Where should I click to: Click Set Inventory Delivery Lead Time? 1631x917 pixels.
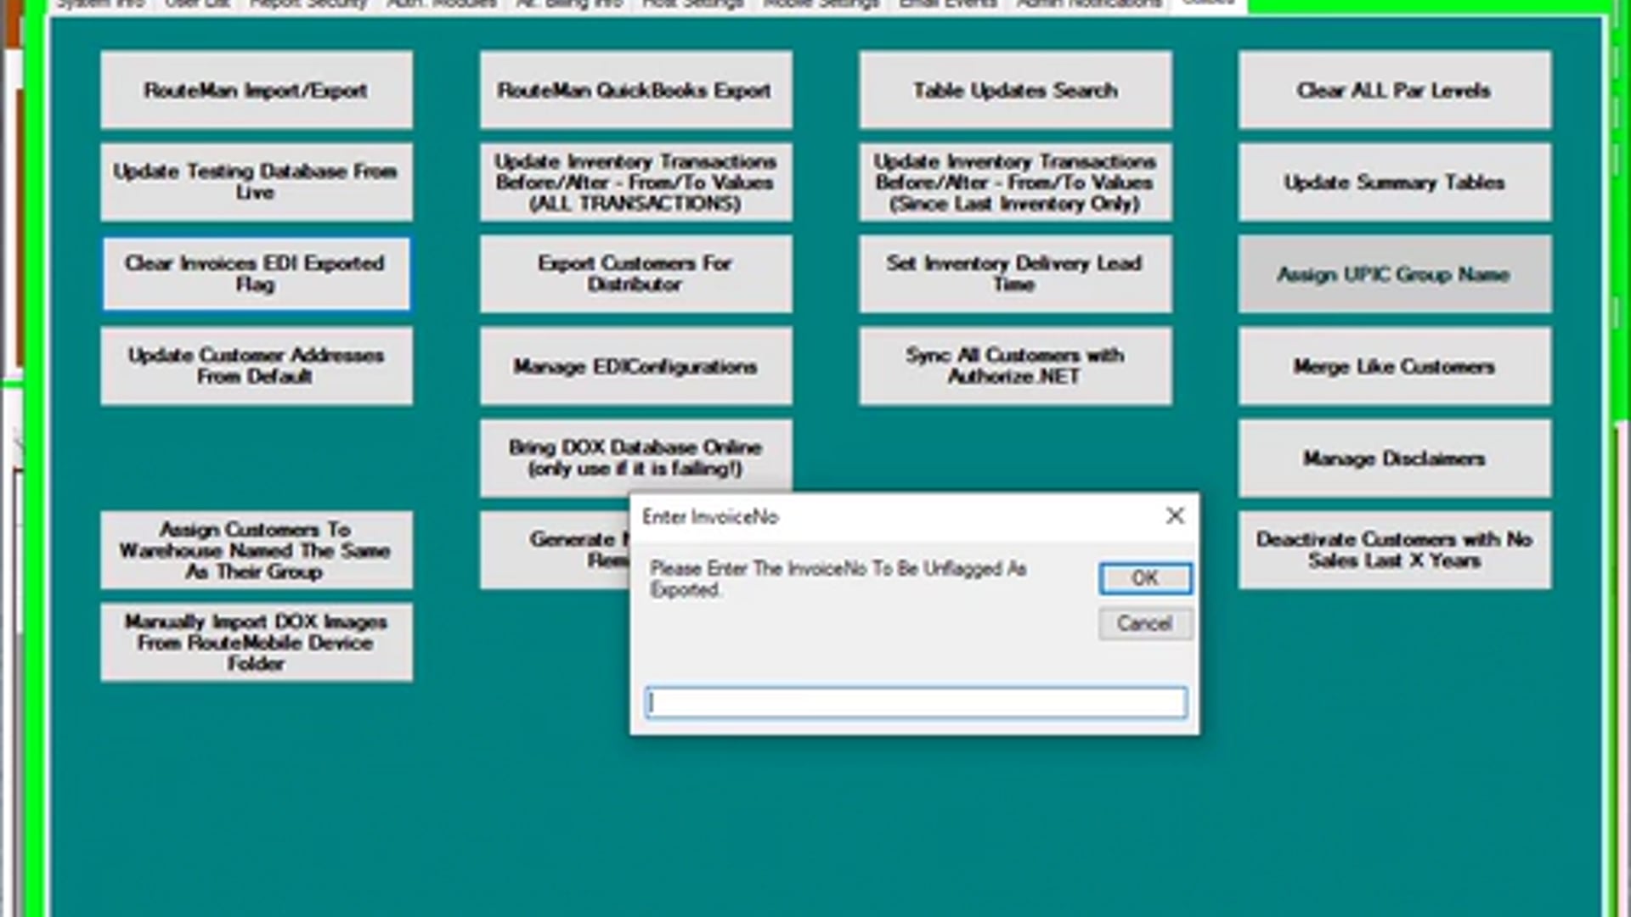(1015, 273)
